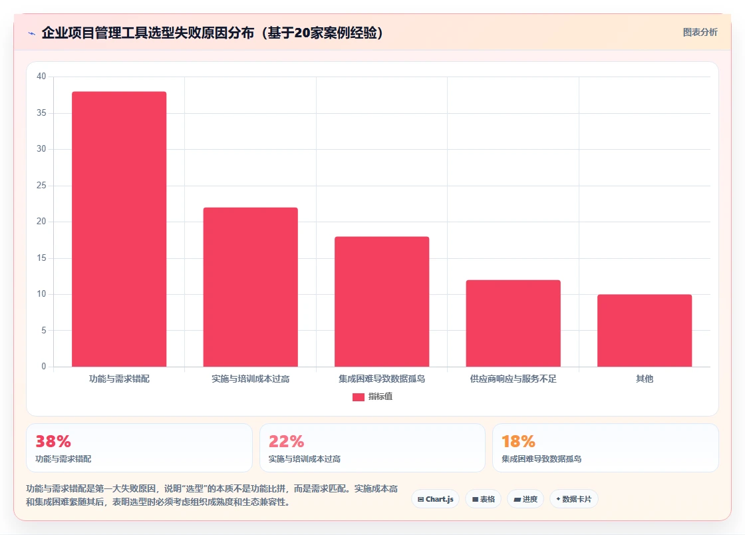The height and width of the screenshot is (535, 745).
Task: Click the 38% statistic value
Action: [53, 441]
